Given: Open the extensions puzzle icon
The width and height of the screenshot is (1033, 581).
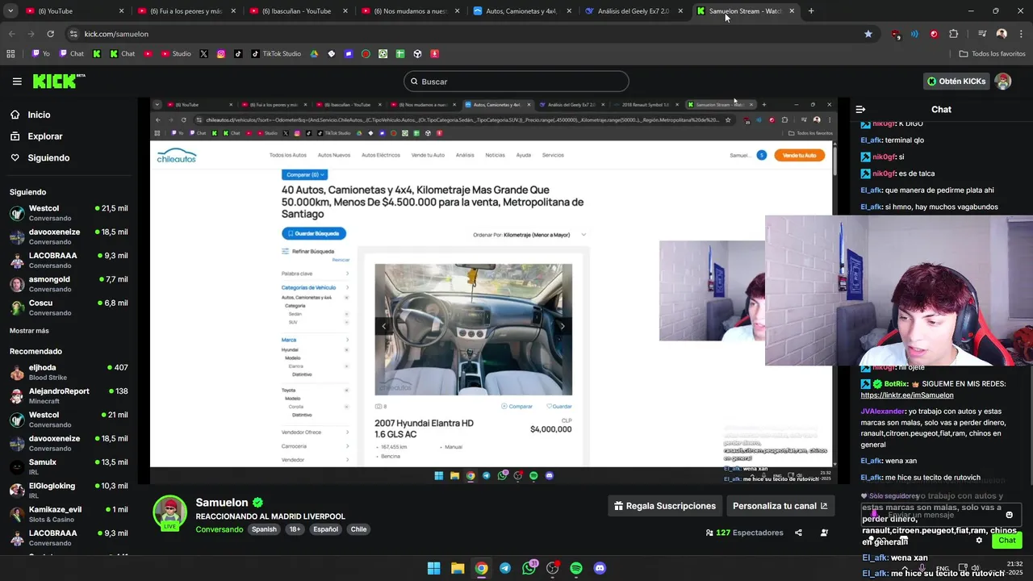Looking at the screenshot, I should tap(954, 34).
